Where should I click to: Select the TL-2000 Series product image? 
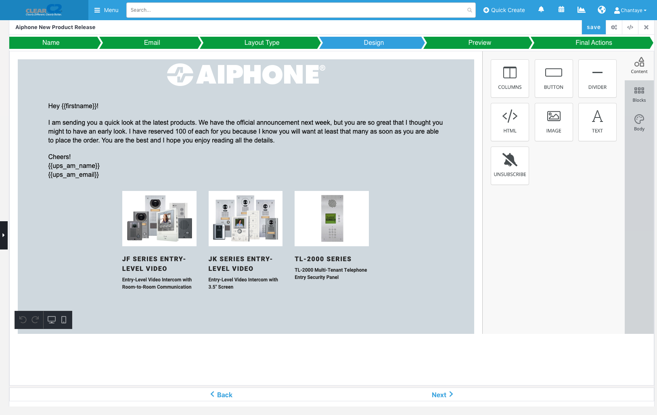pyautogui.click(x=332, y=218)
